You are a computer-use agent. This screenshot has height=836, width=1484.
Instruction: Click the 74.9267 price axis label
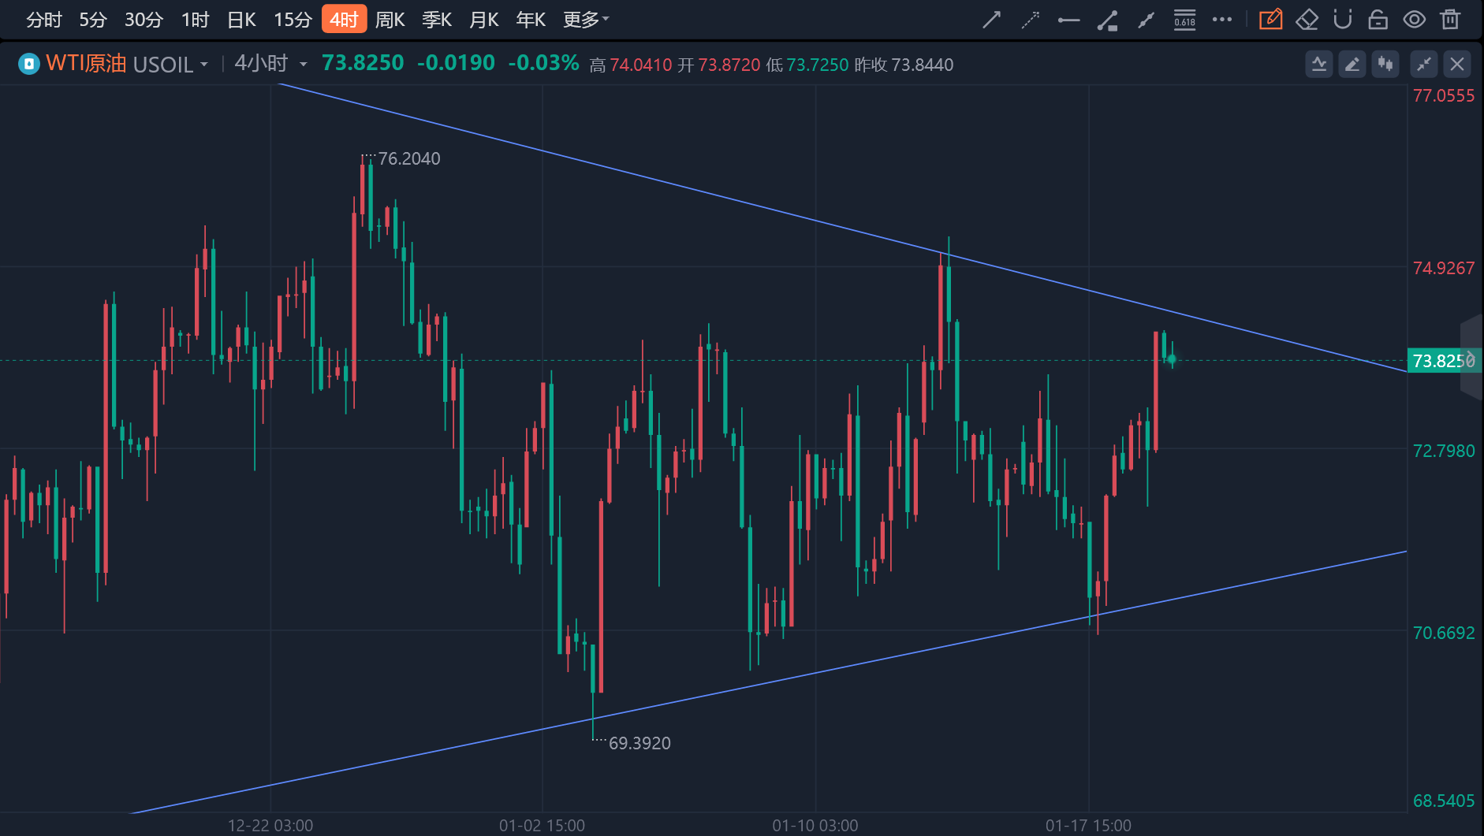point(1443,269)
